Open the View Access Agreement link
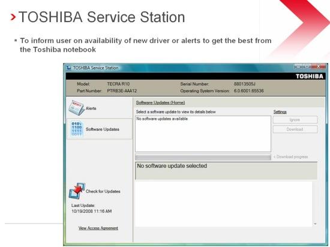 (x=98, y=228)
